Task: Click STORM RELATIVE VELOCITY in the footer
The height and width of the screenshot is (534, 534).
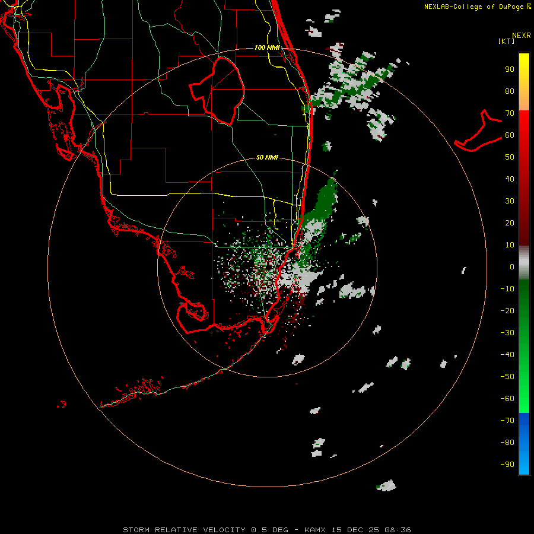Action: point(184,530)
